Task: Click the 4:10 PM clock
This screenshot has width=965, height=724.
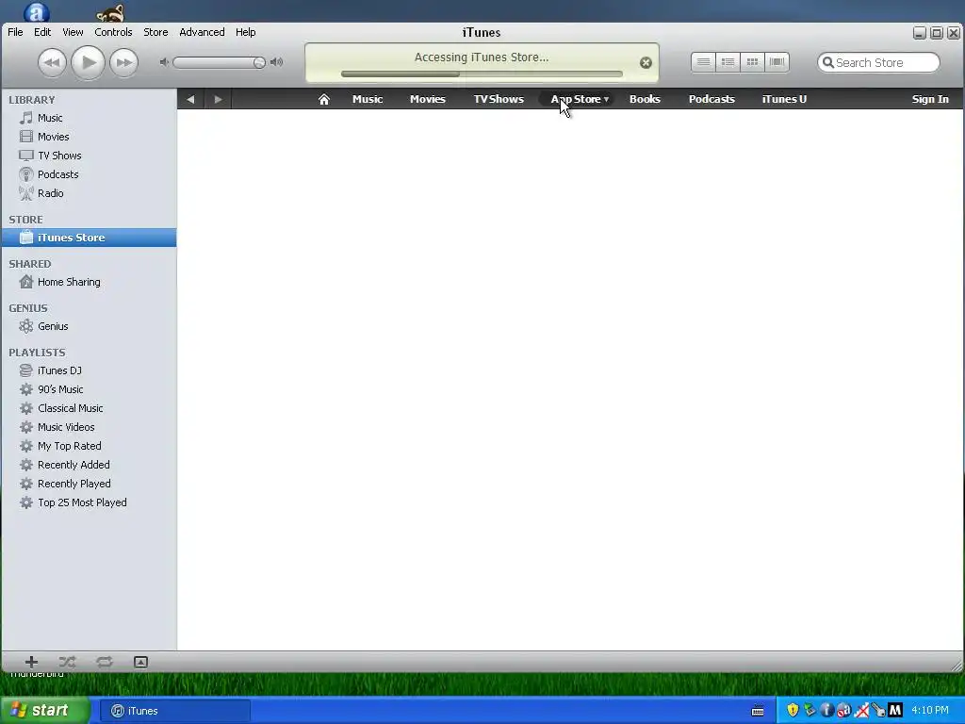Action: (930, 711)
